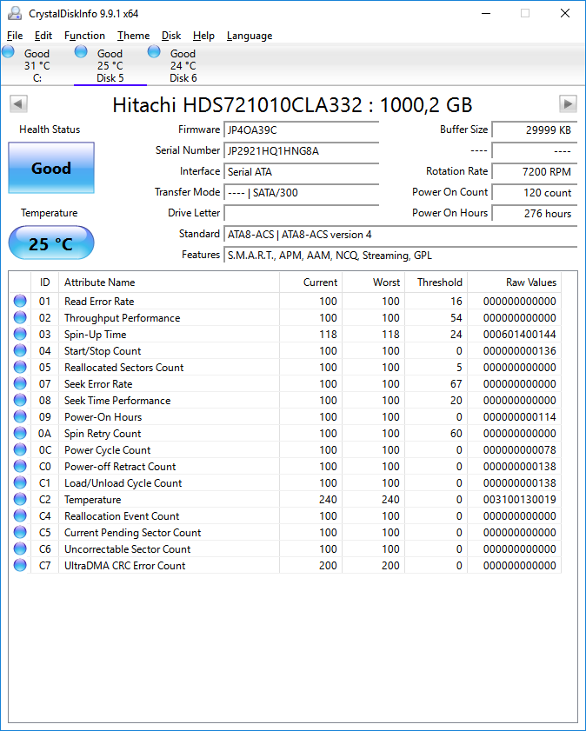Open the Help menu
Screen dimensions: 586x731
pyautogui.click(x=203, y=36)
